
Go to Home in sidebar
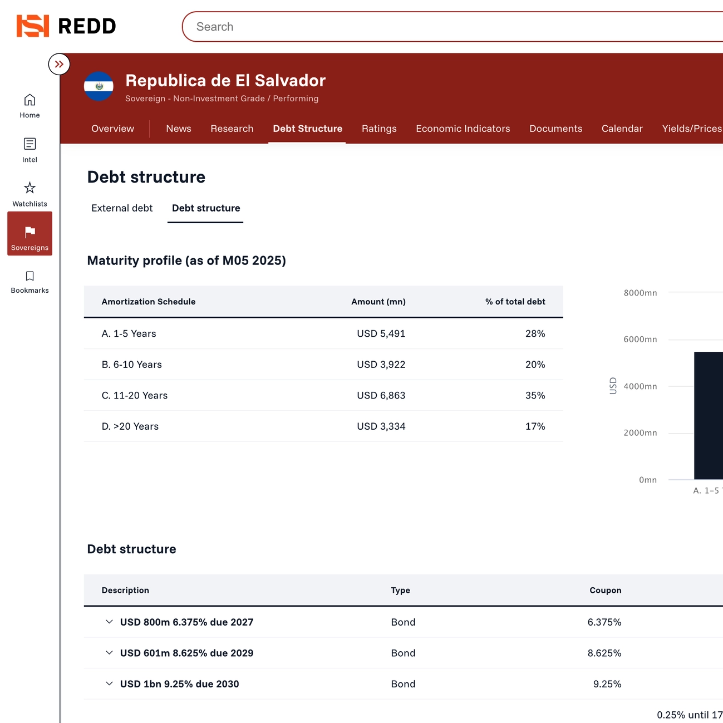tap(29, 106)
